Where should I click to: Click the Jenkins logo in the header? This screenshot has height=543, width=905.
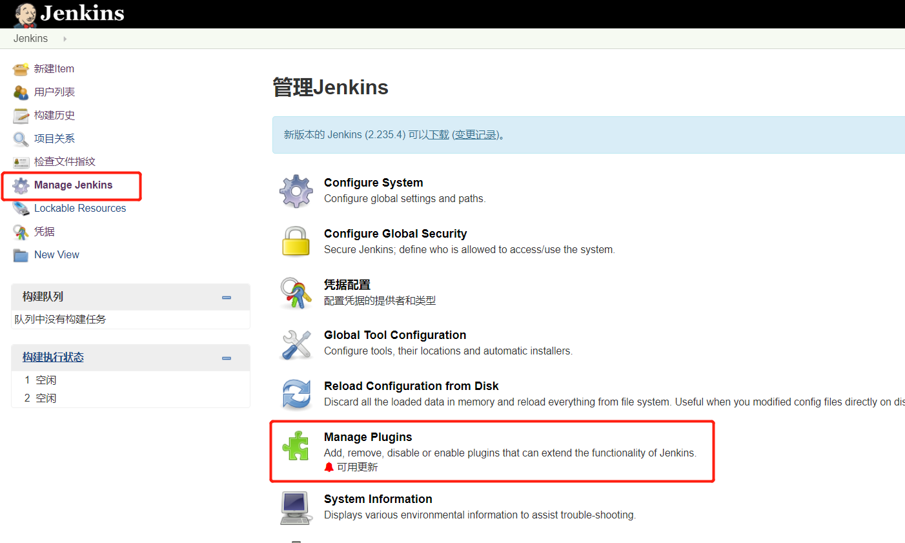(x=68, y=14)
